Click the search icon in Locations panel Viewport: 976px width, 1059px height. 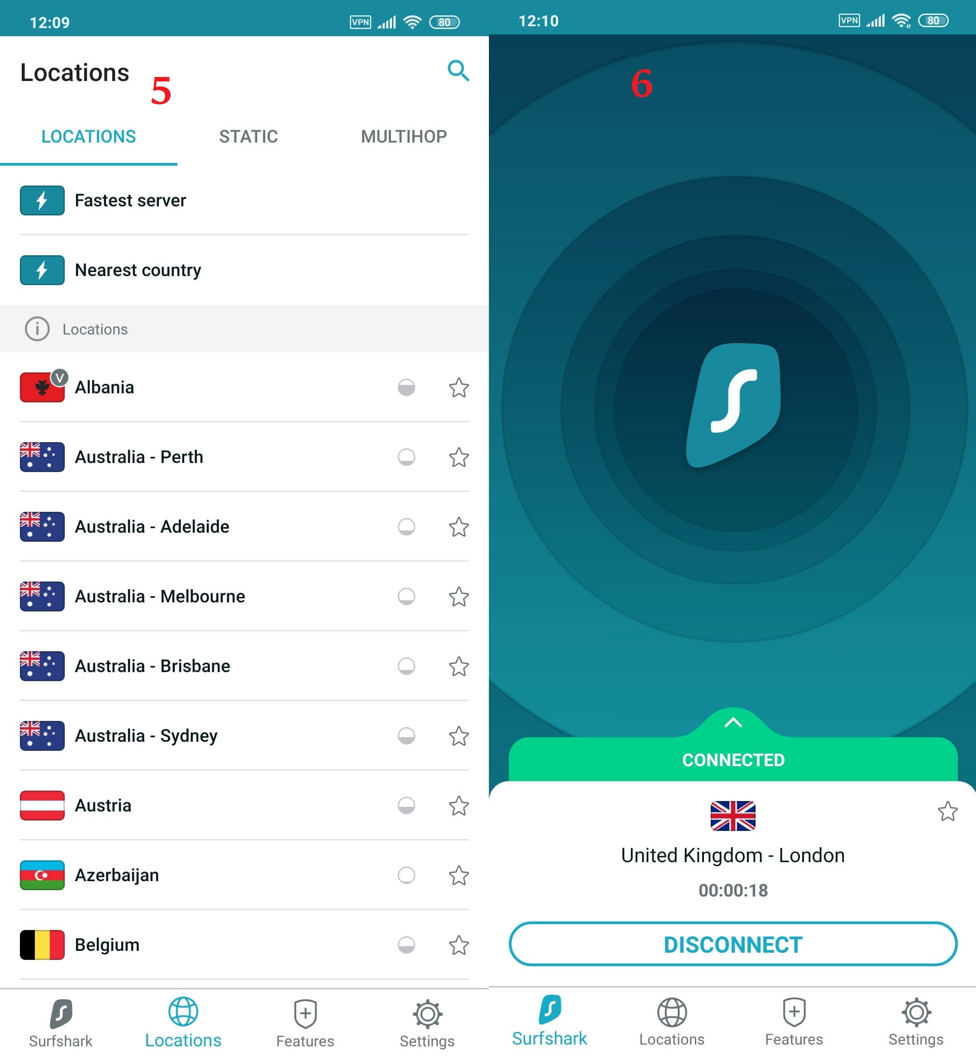pos(459,71)
